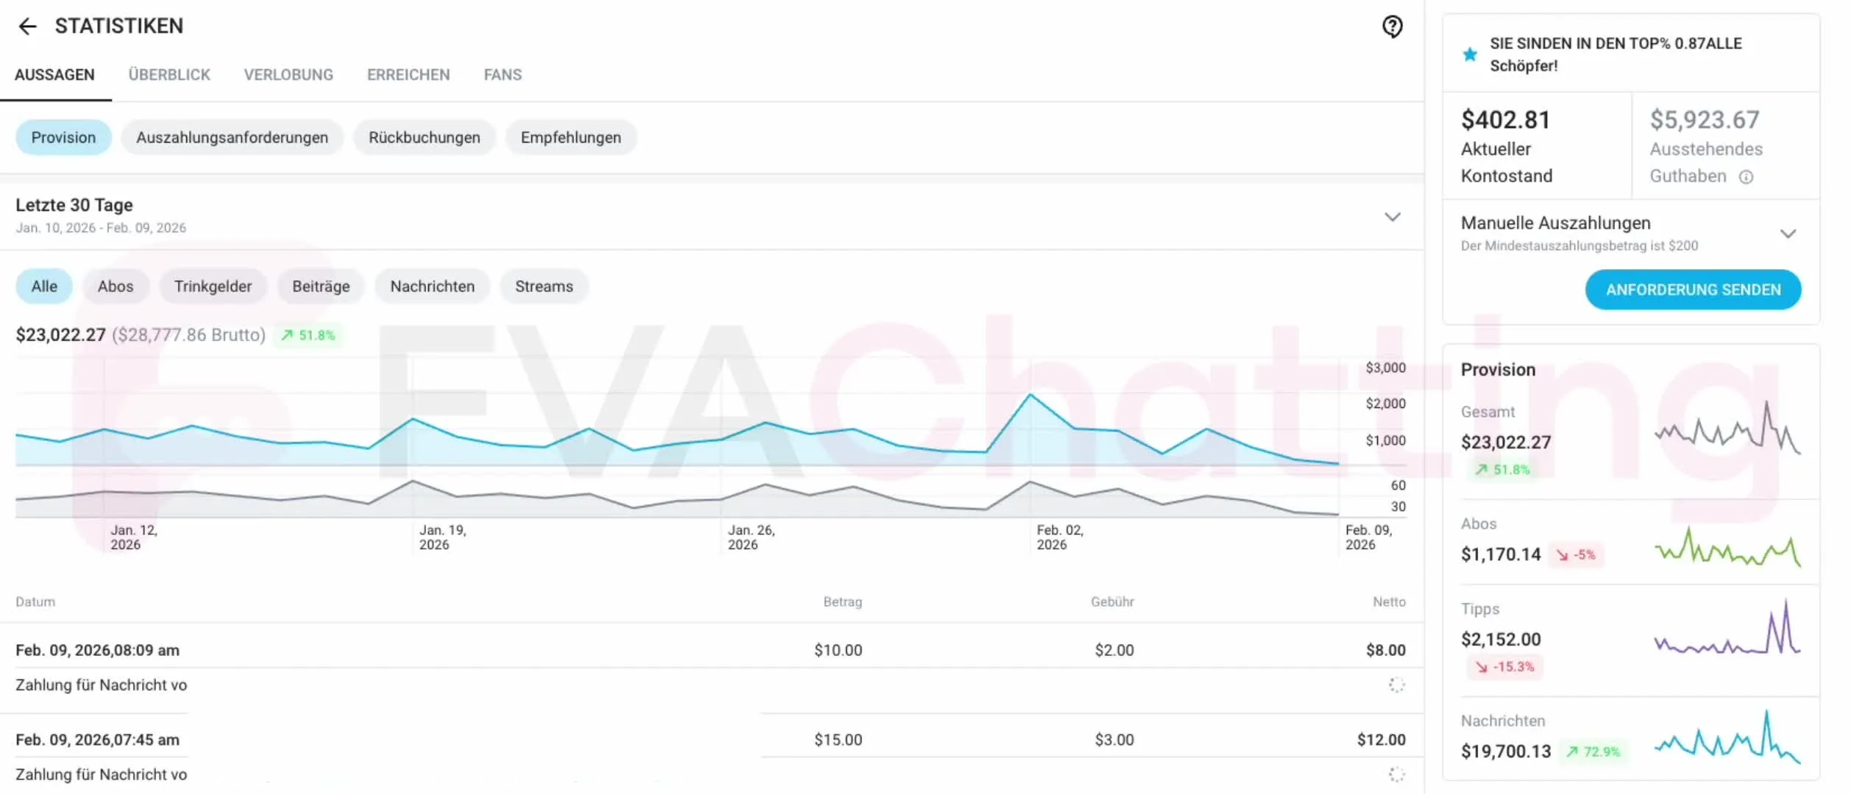Toggle the Streams filter chip
Screen dimensions: 1851x794
pyautogui.click(x=544, y=287)
